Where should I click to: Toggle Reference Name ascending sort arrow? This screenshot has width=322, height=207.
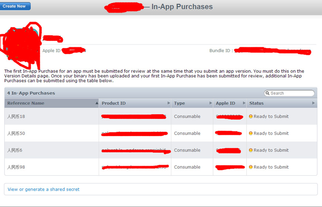point(97,103)
